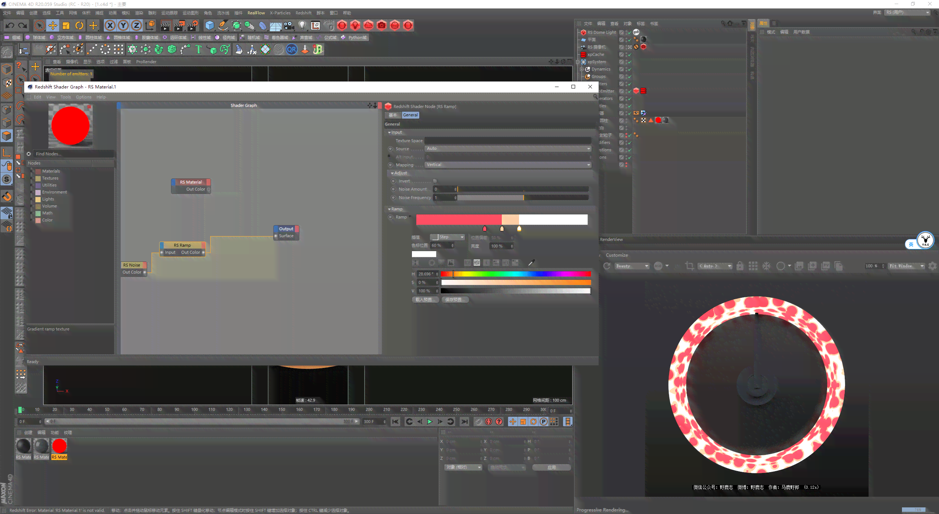Open the Step interpolation dropdown

pyautogui.click(x=447, y=237)
